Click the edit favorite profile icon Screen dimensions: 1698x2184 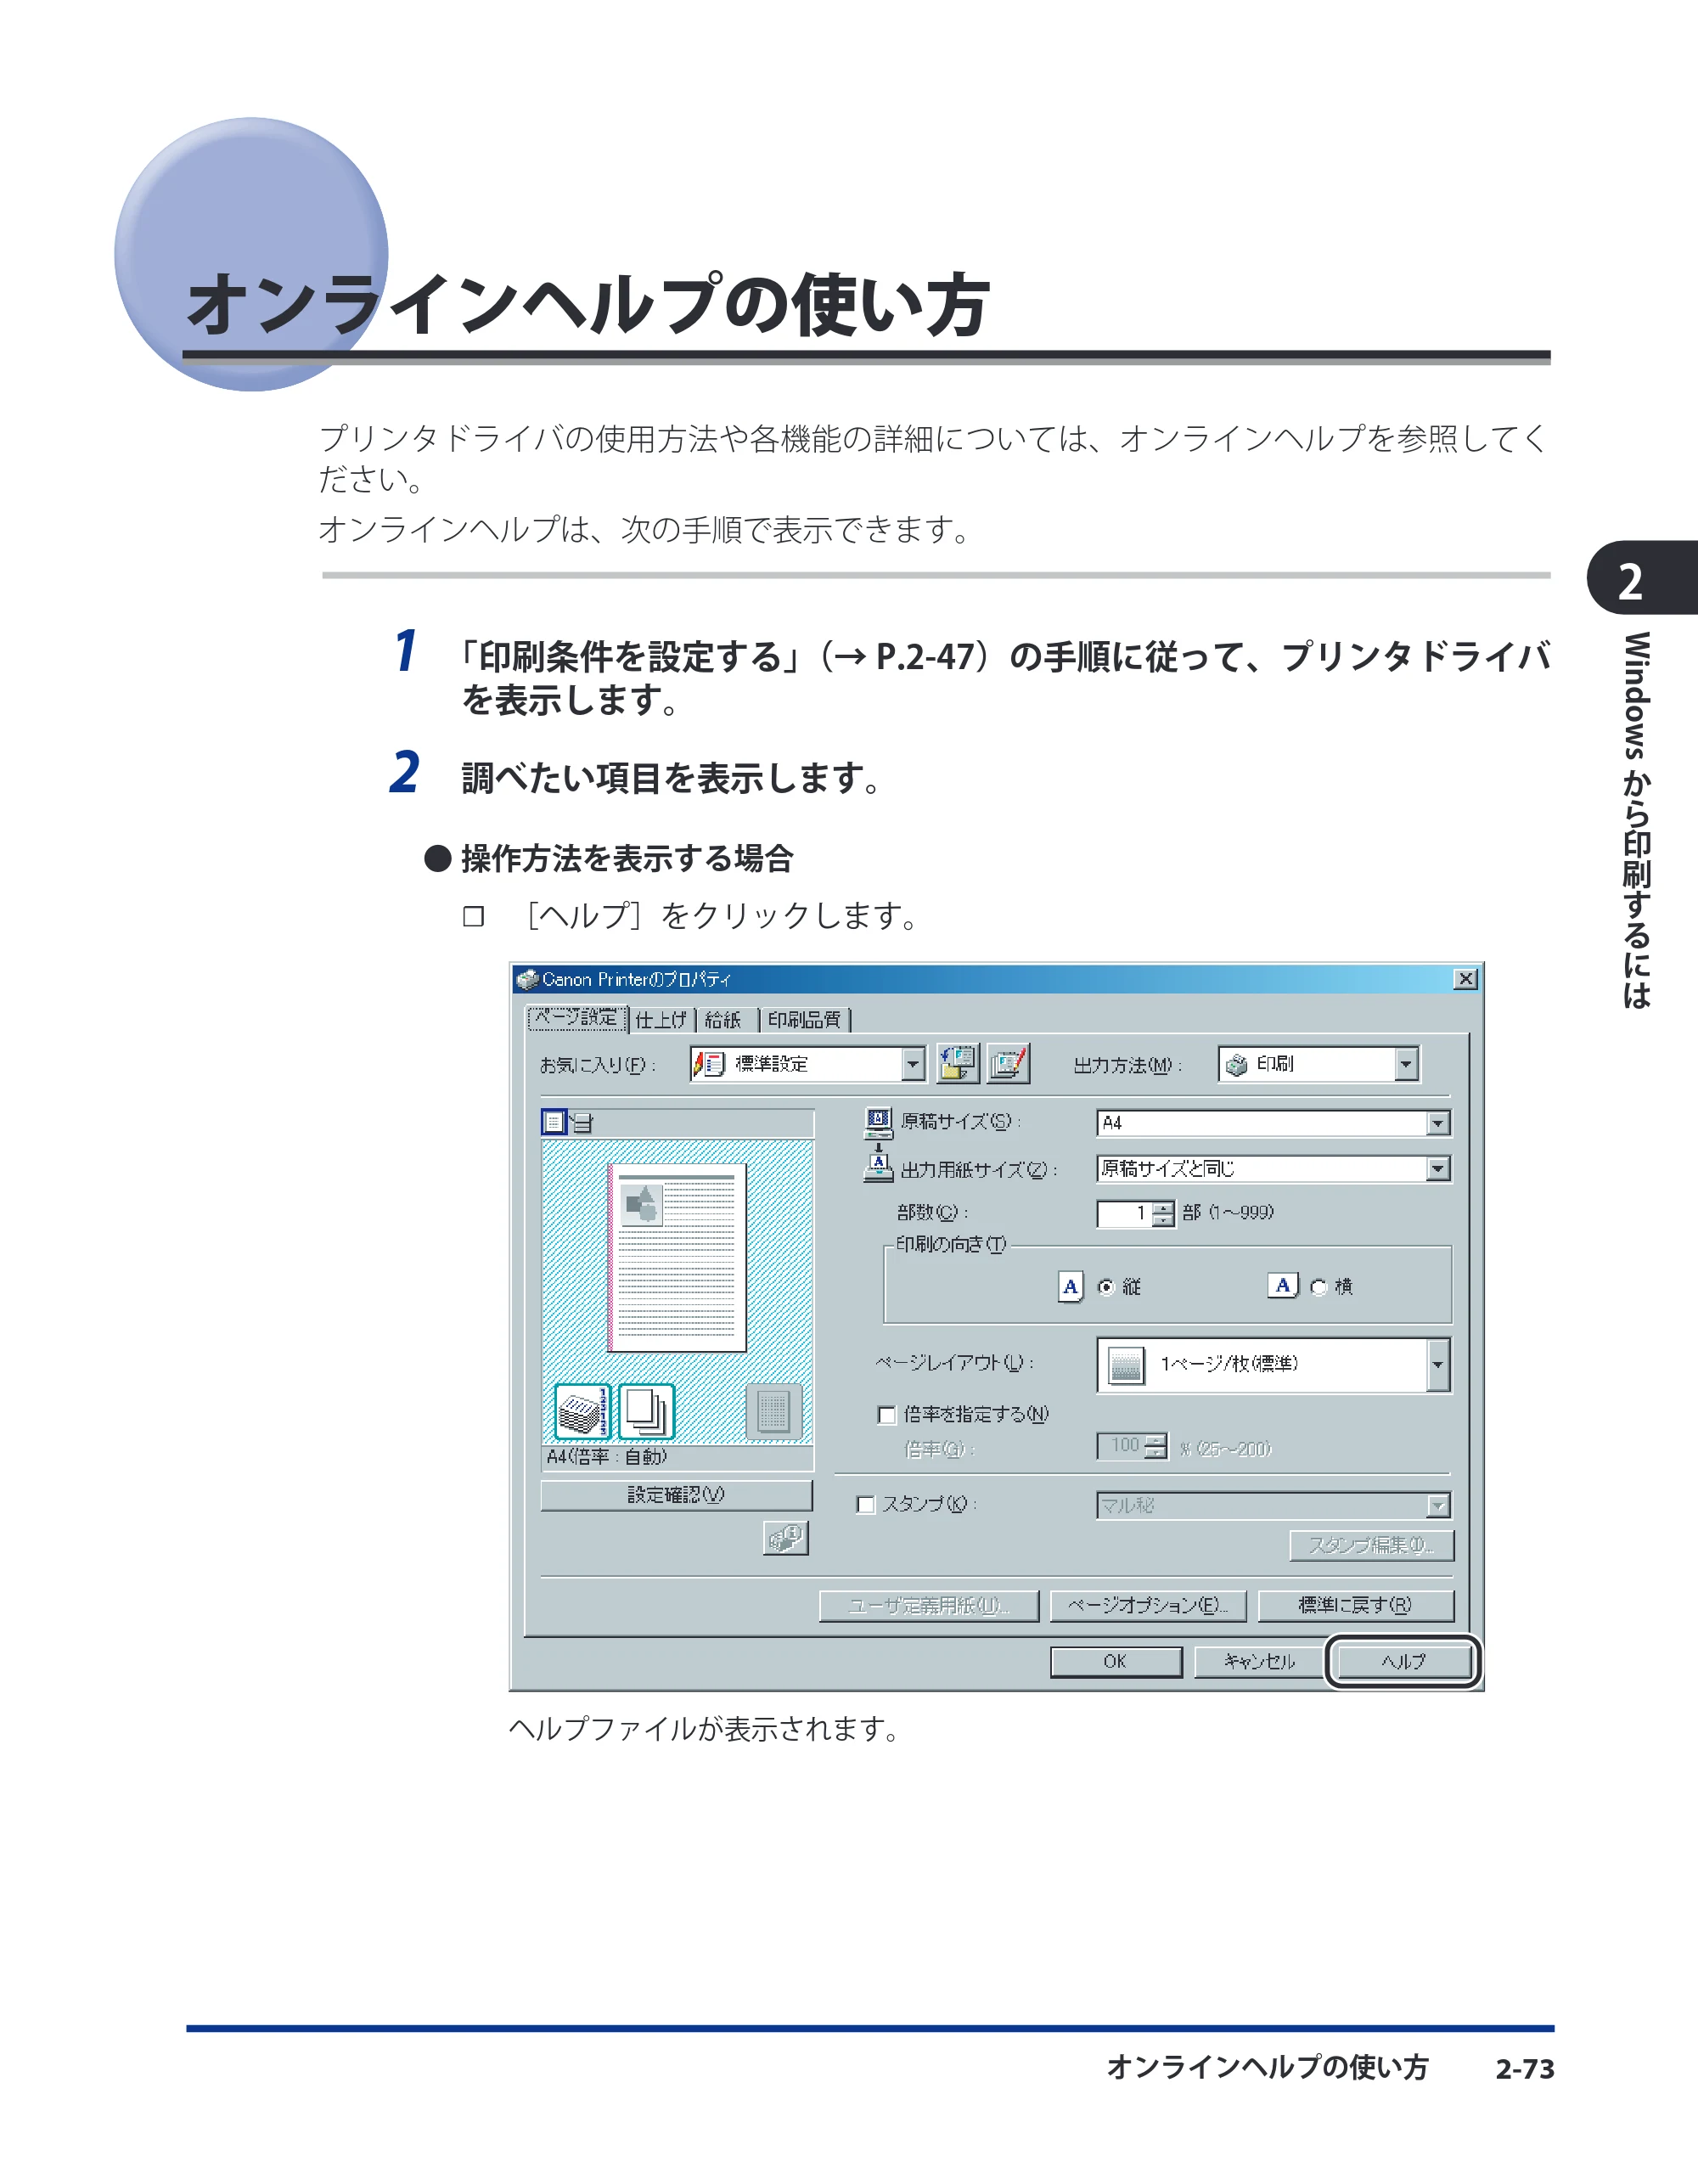pyautogui.click(x=1008, y=1063)
